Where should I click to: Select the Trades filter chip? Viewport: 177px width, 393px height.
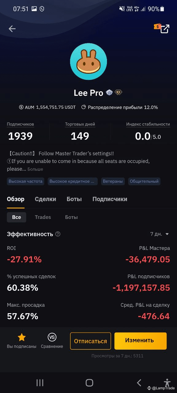tap(43, 217)
